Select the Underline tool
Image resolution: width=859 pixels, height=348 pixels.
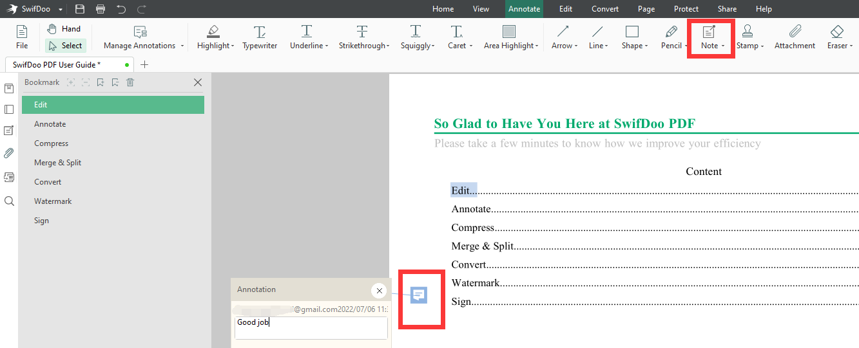pyautogui.click(x=306, y=37)
